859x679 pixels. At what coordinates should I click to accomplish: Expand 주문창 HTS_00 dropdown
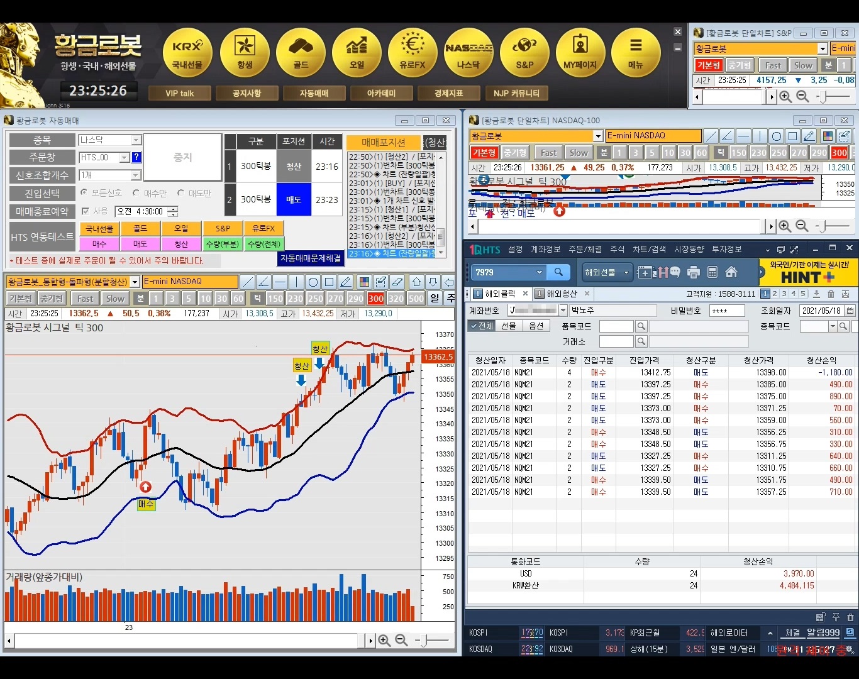tap(124, 158)
